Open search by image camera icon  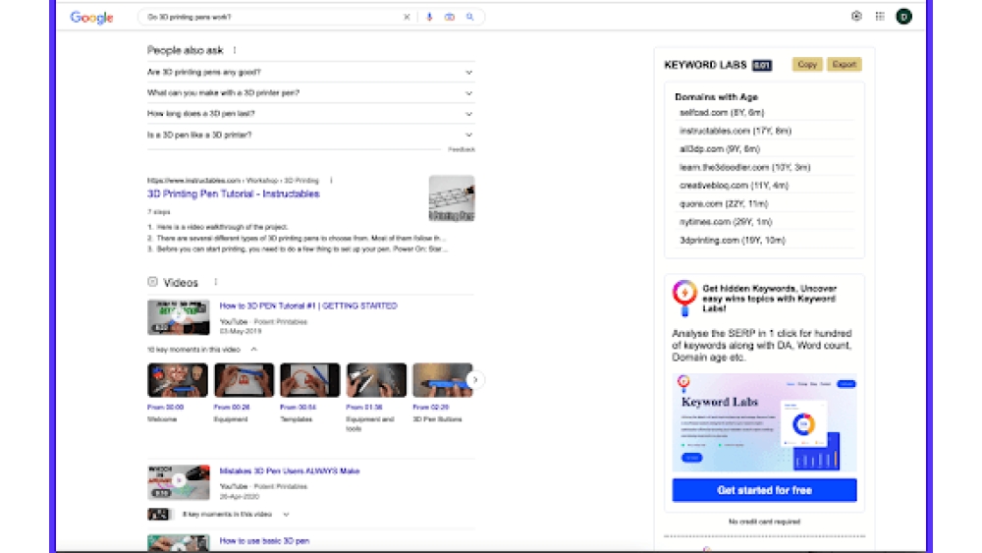click(450, 17)
